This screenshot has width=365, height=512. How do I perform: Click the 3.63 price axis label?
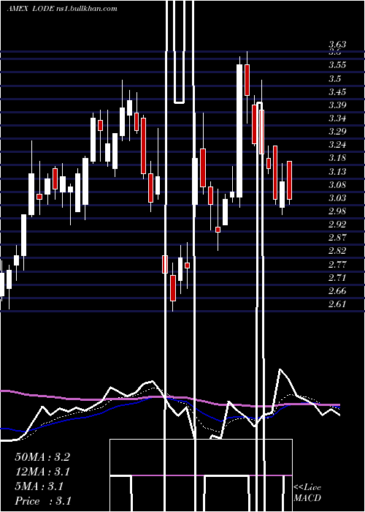337,45
